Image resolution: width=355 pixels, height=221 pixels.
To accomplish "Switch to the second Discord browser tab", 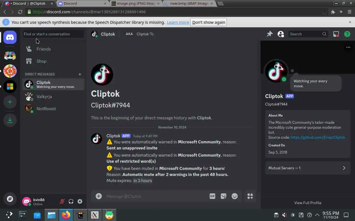I will click(82, 3).
